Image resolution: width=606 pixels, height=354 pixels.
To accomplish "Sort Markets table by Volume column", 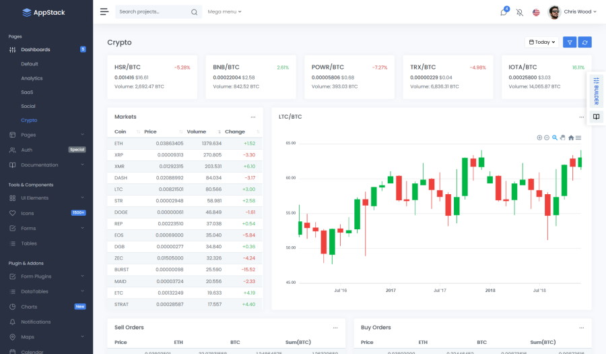I will [x=197, y=131].
